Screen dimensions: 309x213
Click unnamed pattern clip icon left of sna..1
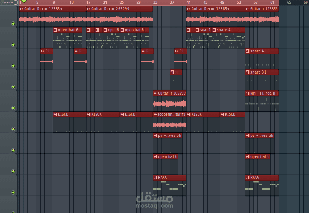tap(189, 30)
